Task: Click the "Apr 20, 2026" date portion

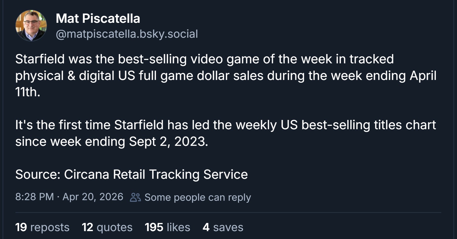Action: tap(93, 197)
